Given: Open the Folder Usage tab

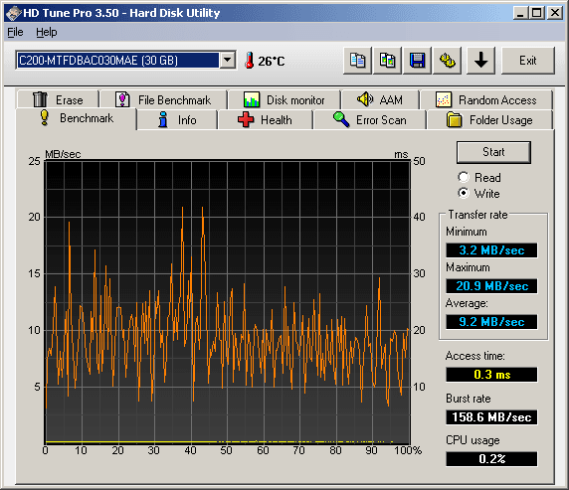Looking at the screenshot, I should click(489, 120).
